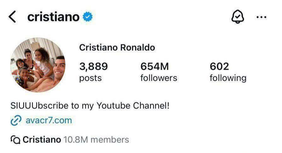Open the "following" label list
Screen dimensions: 282x153
click(228, 78)
